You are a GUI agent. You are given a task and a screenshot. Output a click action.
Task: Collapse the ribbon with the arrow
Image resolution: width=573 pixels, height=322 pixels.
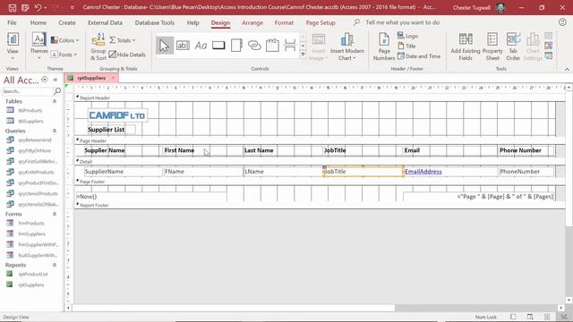pos(567,69)
